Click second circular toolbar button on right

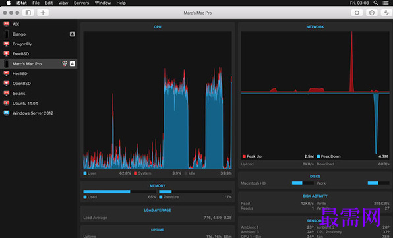pos(372,13)
